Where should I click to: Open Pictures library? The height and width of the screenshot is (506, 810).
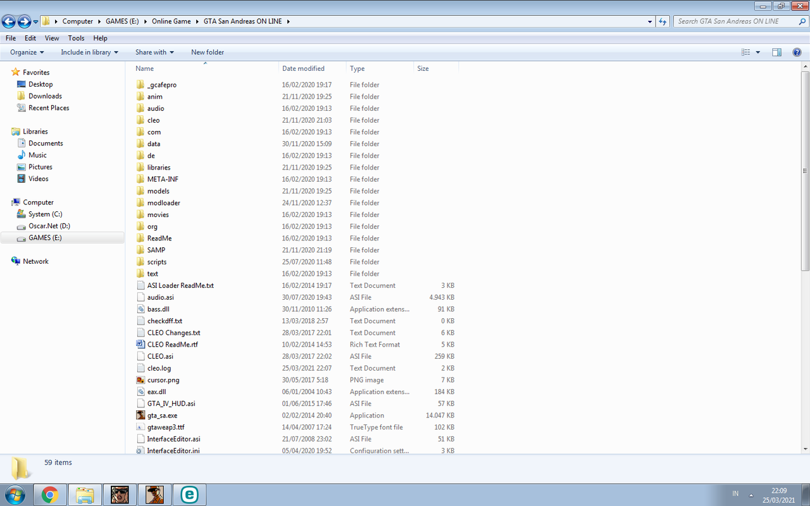click(40, 167)
